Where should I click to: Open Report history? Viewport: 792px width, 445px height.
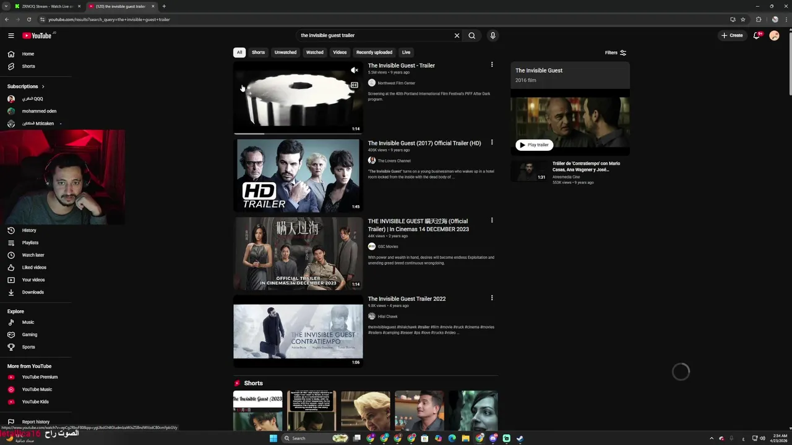(x=36, y=422)
